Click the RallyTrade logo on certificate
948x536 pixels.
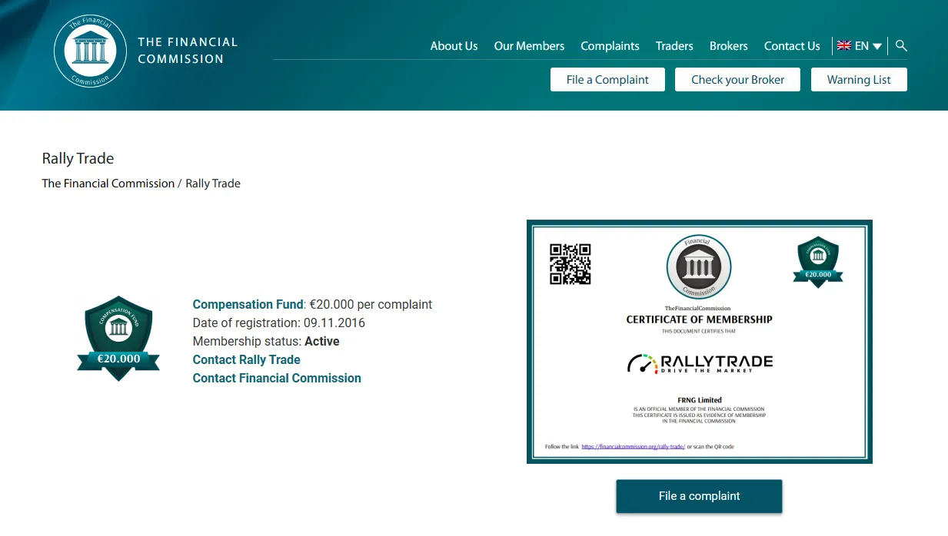point(700,363)
